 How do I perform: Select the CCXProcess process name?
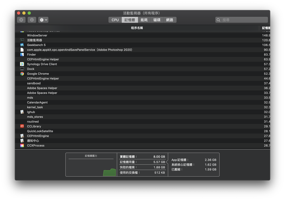tap(36, 145)
